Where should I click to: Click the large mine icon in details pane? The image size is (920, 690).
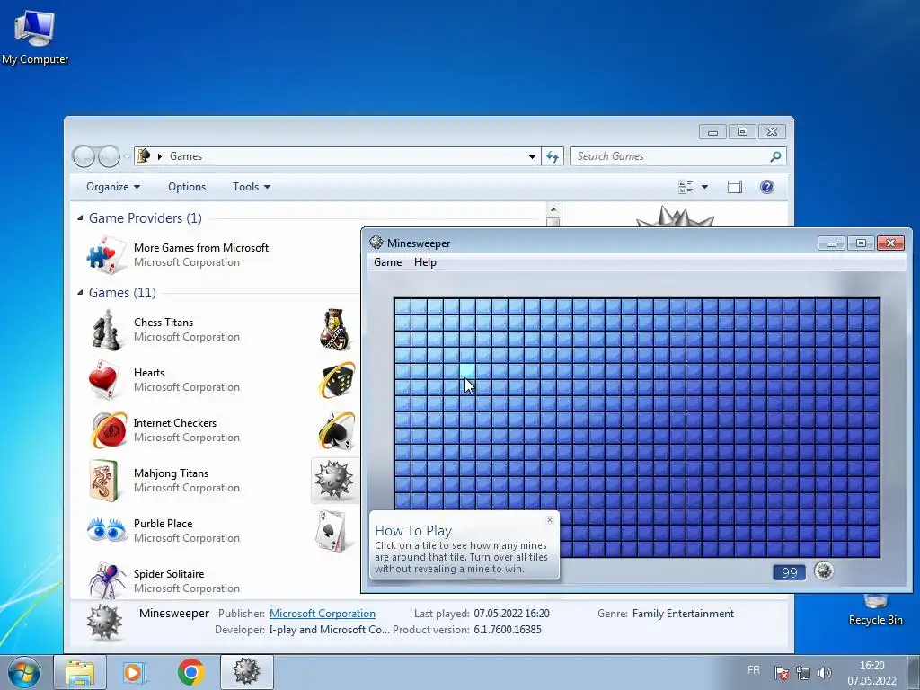[104, 623]
